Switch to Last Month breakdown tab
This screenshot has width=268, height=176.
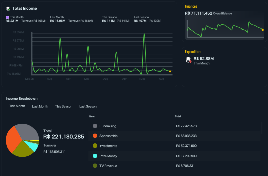pos(40,106)
